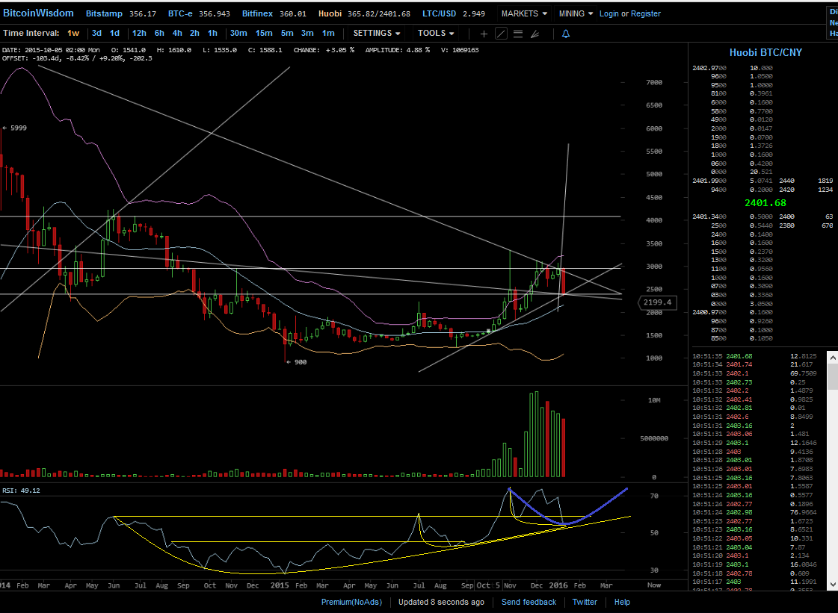The image size is (838, 613).
Task: Open the Help footer link
Action: [622, 602]
